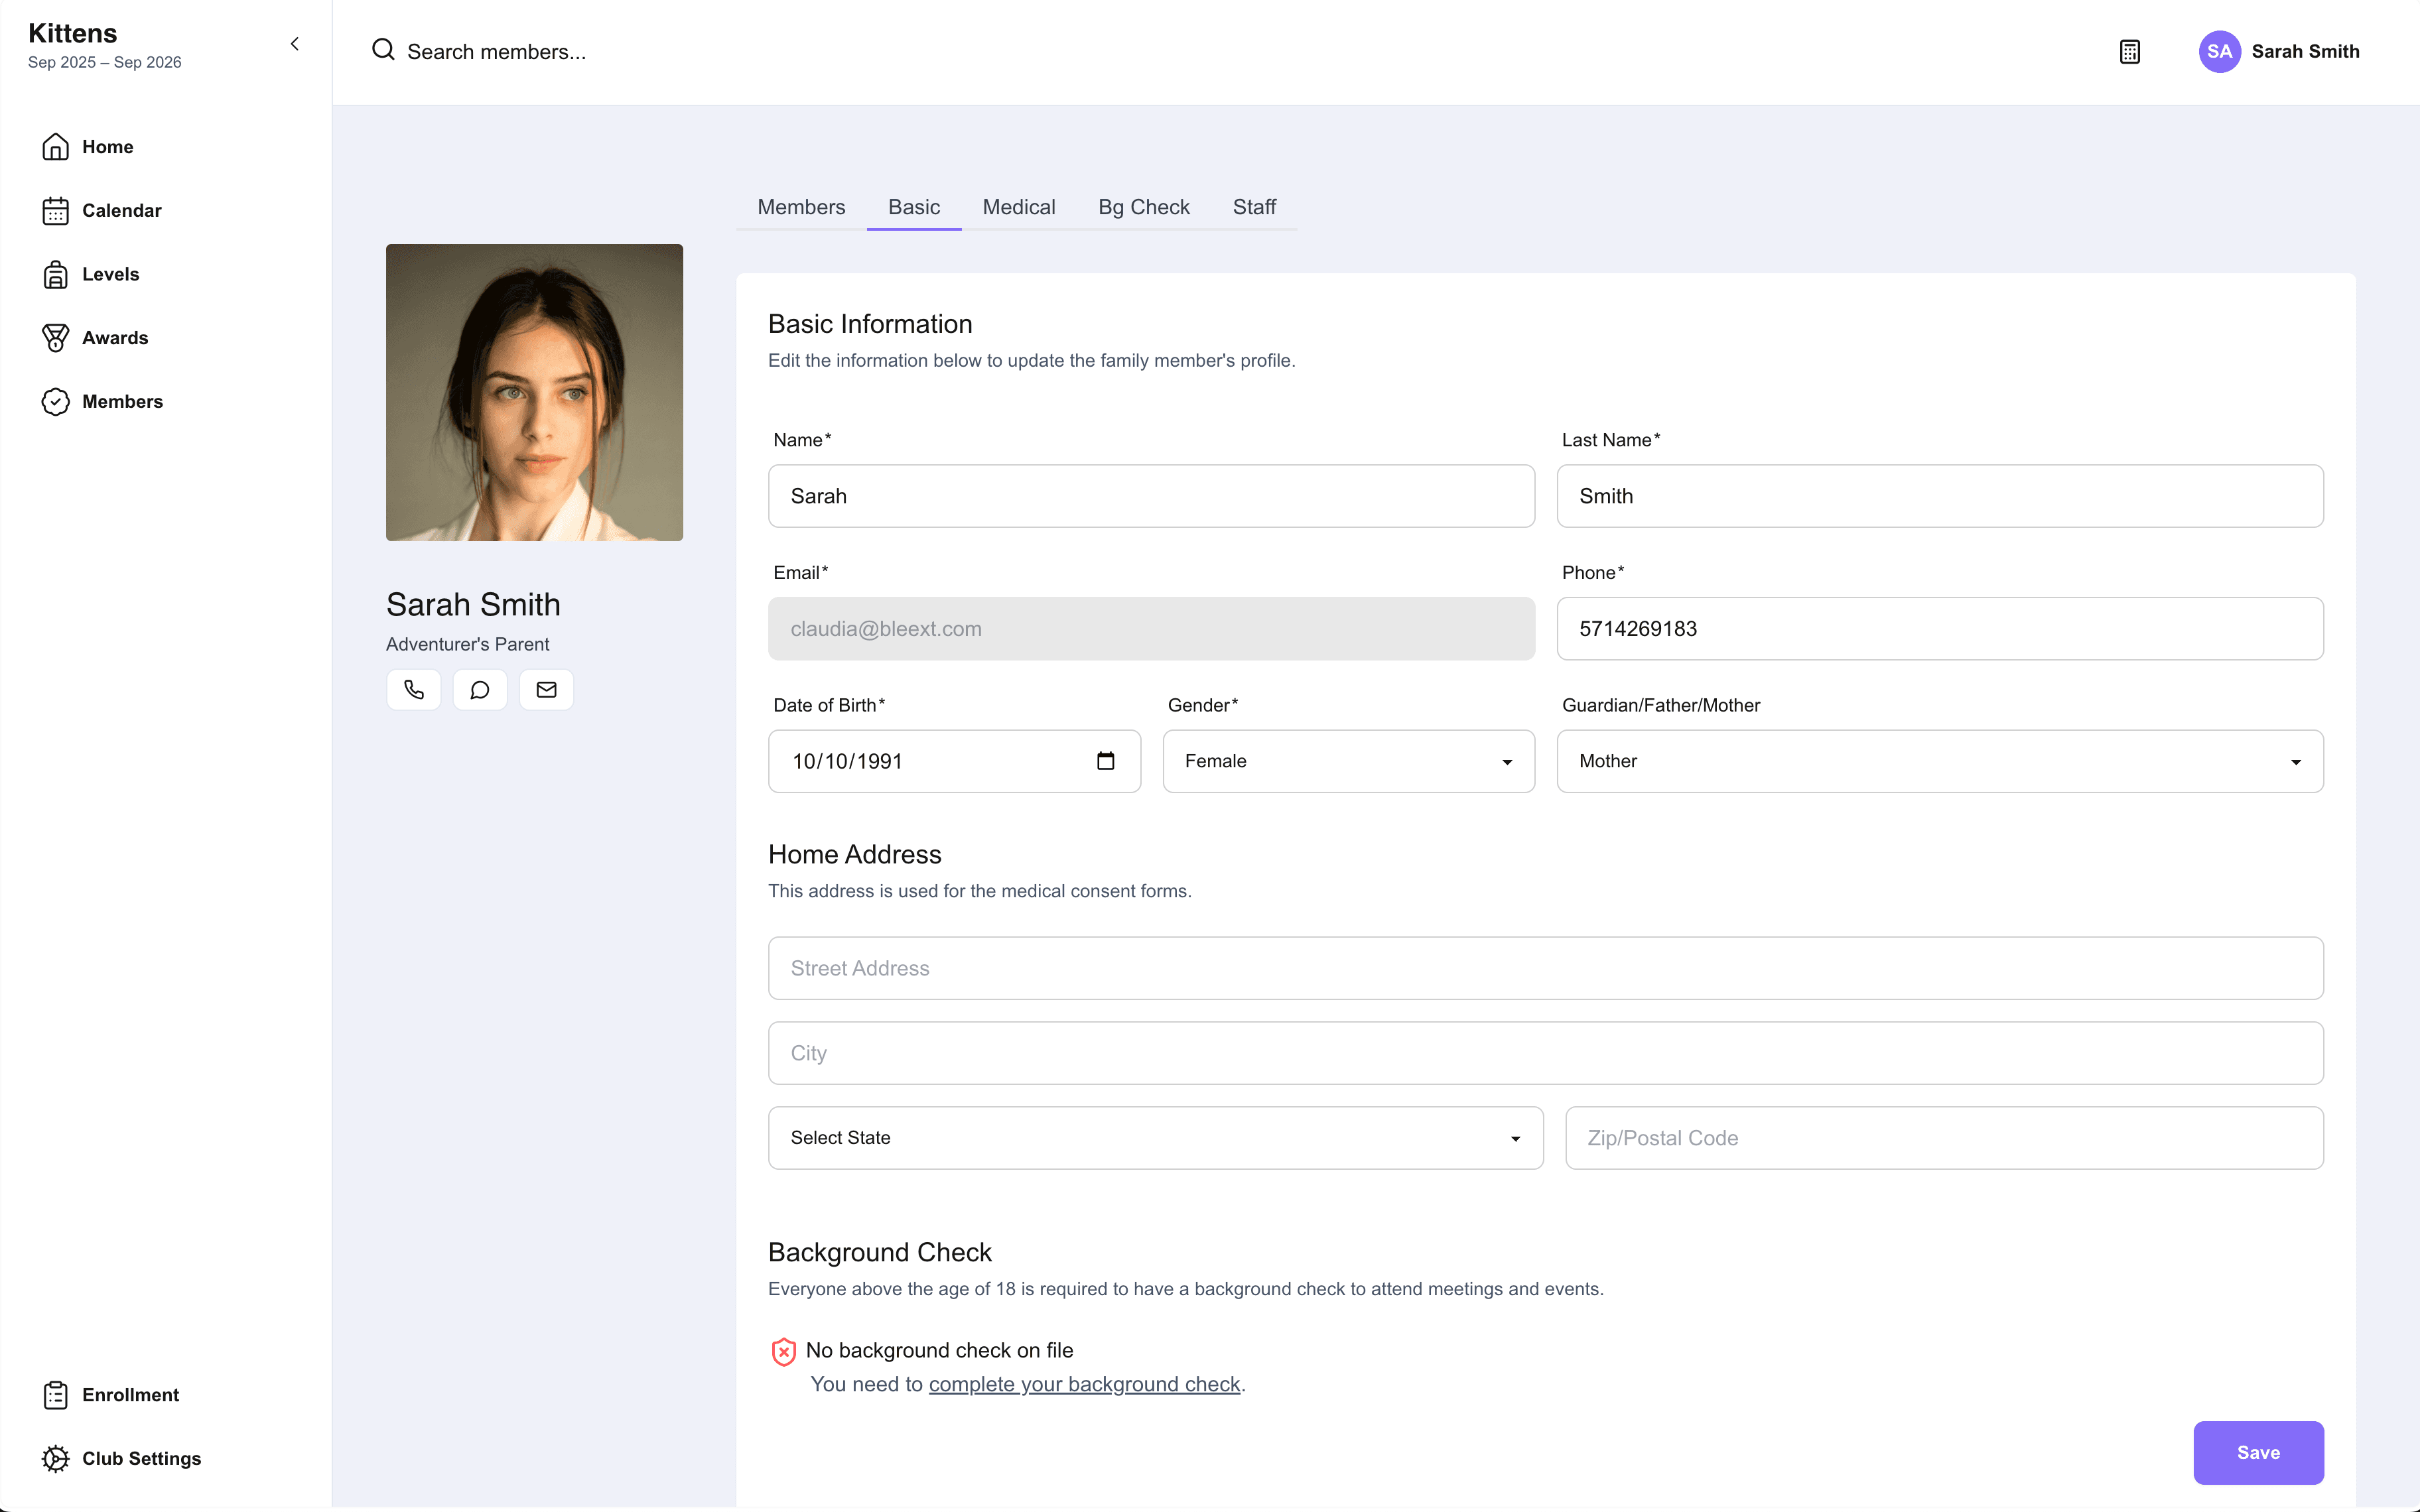The image size is (2420, 1512).
Task: Focus the Search members field
Action: pyautogui.click(x=496, y=52)
